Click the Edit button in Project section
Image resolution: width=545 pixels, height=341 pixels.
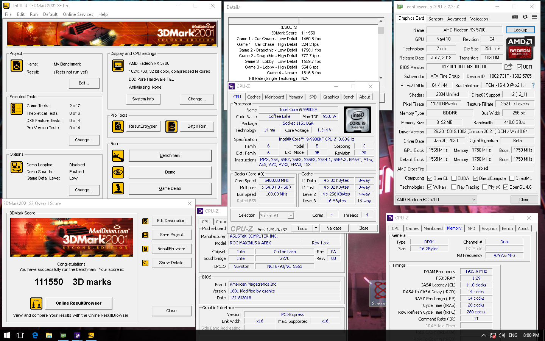point(84,83)
